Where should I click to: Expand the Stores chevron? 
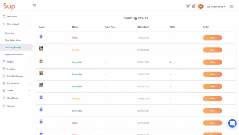[29, 90]
